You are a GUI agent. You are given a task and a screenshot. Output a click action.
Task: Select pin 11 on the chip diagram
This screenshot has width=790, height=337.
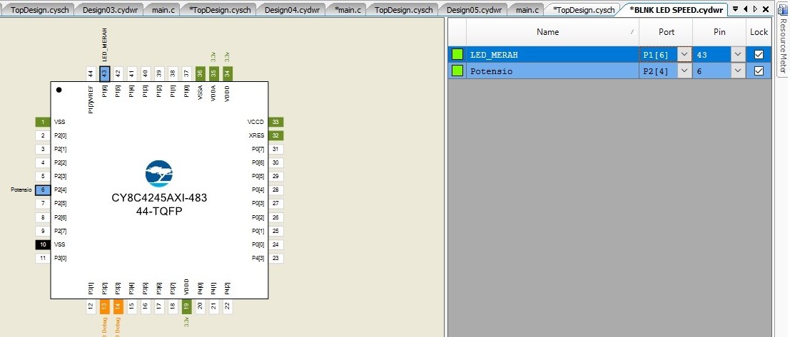[x=43, y=258]
